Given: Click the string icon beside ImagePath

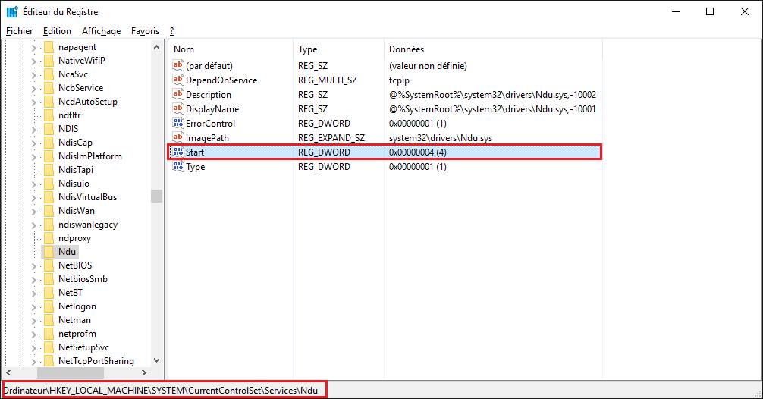Looking at the screenshot, I should pos(178,138).
